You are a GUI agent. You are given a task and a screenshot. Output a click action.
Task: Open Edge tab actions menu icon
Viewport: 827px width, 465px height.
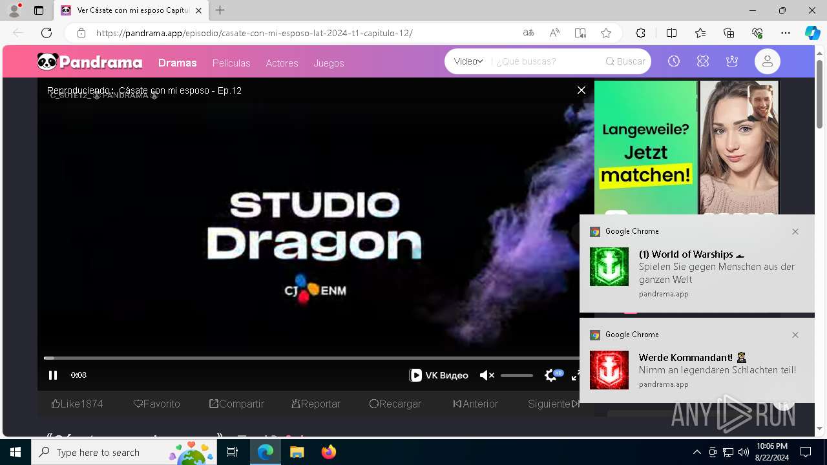coord(39,10)
